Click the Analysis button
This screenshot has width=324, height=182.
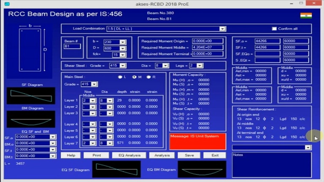[162, 155]
